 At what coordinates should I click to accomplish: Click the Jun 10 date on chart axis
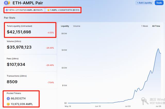tap(98, 106)
